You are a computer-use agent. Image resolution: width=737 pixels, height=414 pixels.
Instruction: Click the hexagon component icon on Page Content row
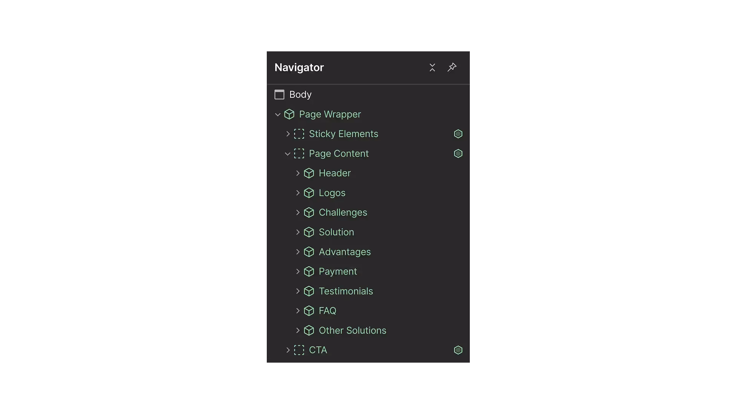pos(458,153)
